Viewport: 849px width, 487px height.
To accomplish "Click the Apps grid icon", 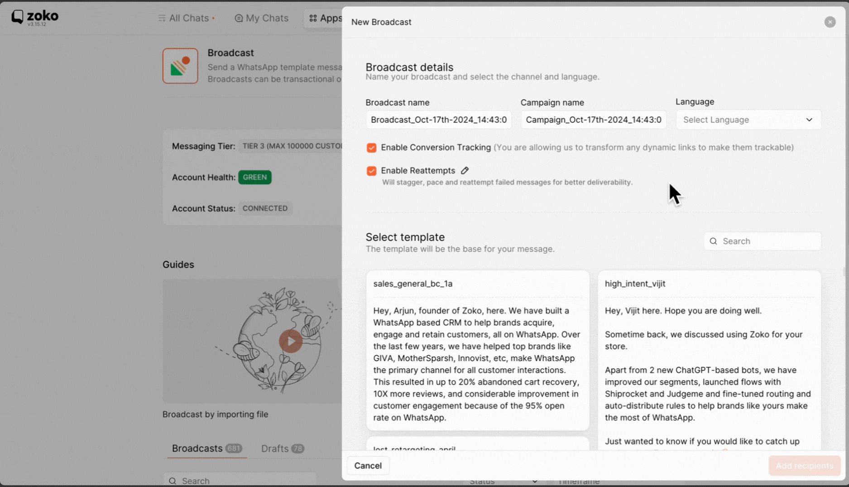I will (x=313, y=18).
